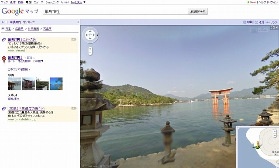
Task: Pan Street View upward with compass arrow
Action: pyautogui.click(x=90, y=31)
